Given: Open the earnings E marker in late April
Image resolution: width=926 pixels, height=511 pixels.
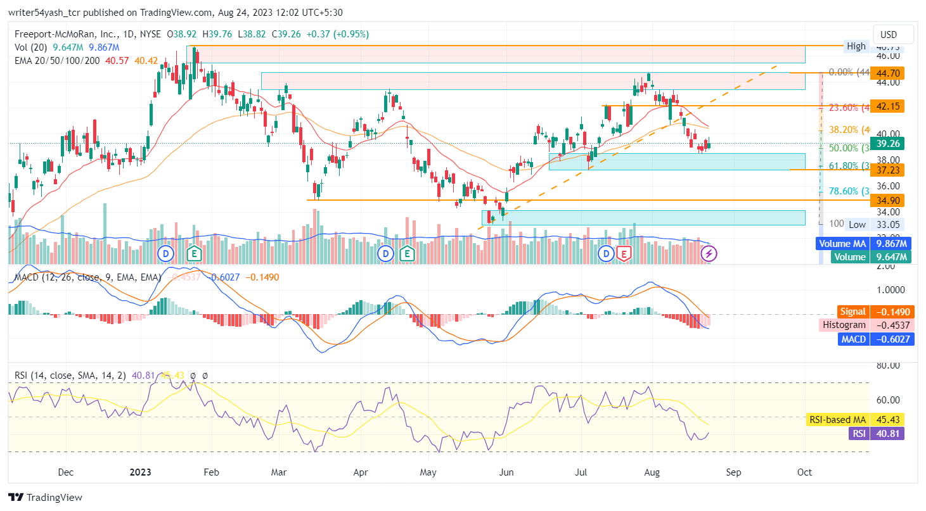Looking at the screenshot, I should coord(406,254).
